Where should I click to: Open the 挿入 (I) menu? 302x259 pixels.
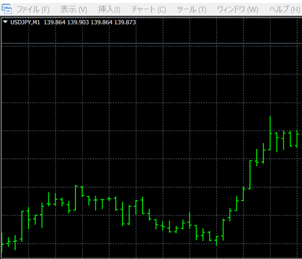(x=109, y=10)
